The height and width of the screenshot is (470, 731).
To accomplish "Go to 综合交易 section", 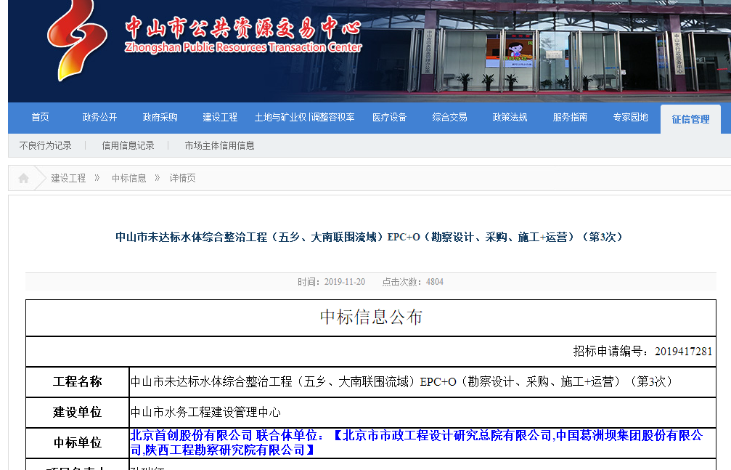I will point(449,117).
